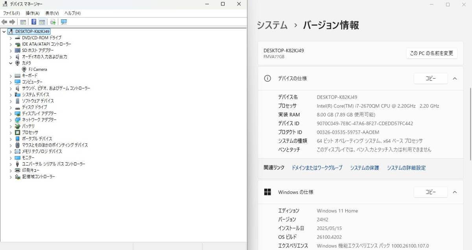
Task: Toggle the action pane toolbar icon
Action: pyautogui.click(x=42, y=22)
